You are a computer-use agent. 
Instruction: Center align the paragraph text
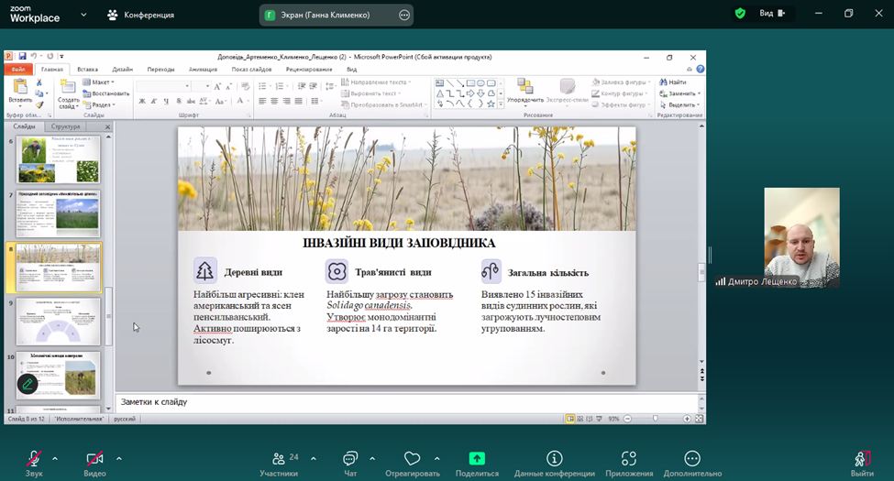point(274,101)
